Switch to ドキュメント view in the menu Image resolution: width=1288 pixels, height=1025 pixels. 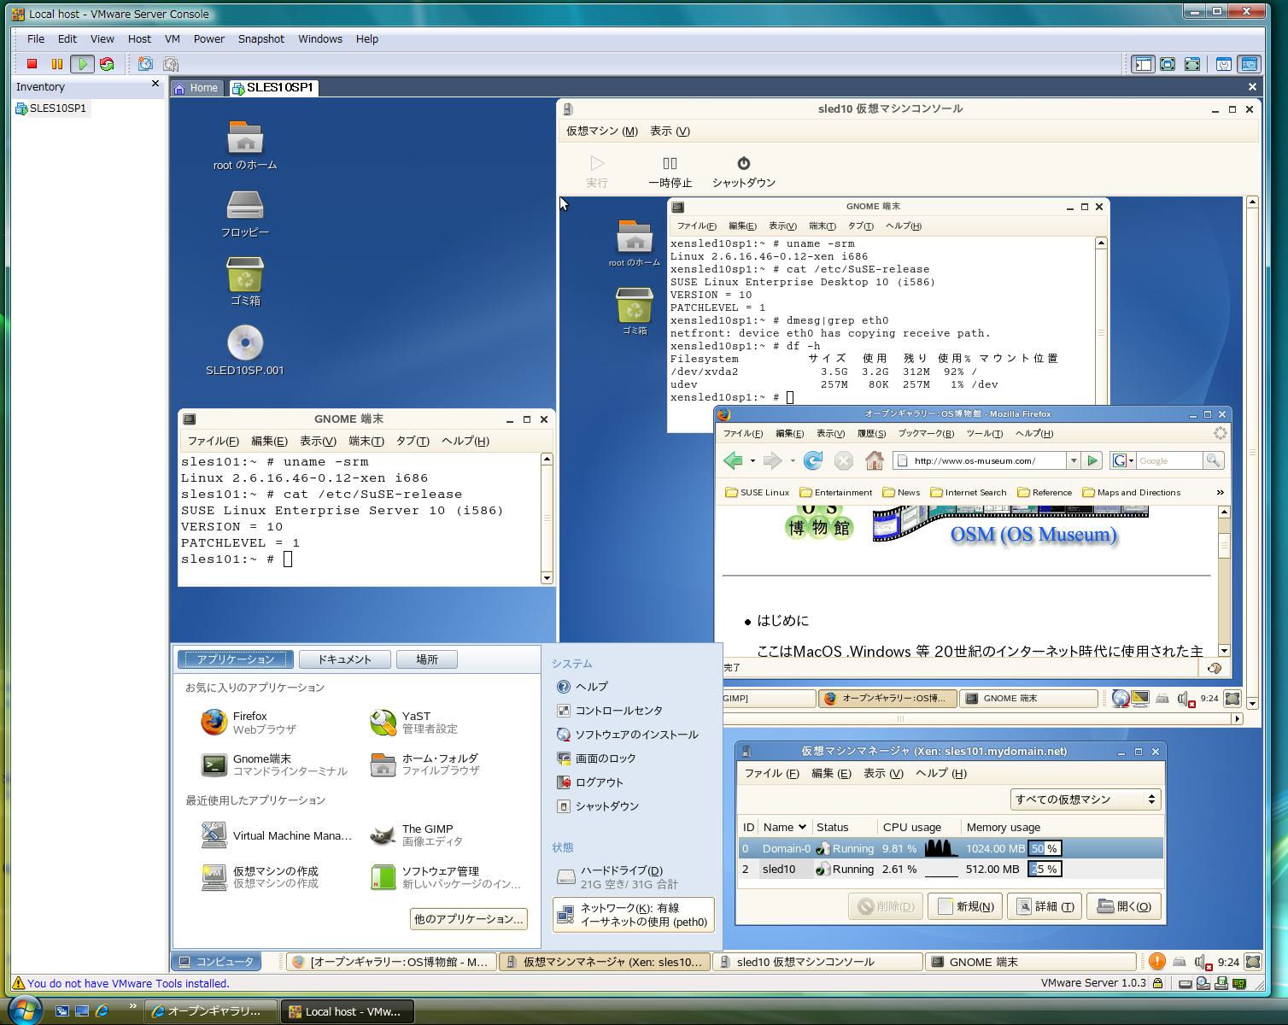click(344, 659)
